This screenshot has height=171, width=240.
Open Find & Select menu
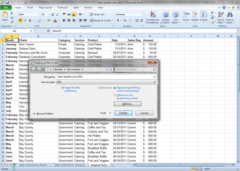click(230, 17)
